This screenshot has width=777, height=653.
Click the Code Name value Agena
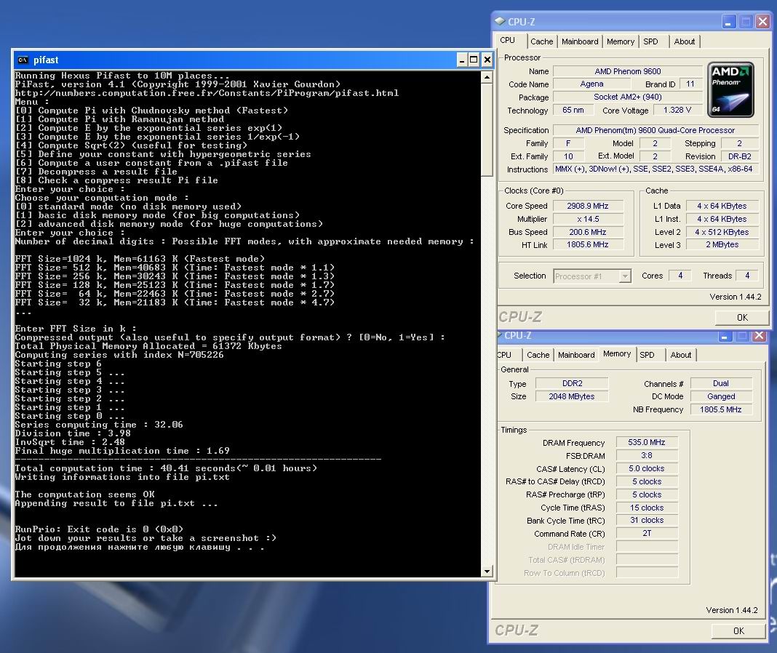point(591,84)
